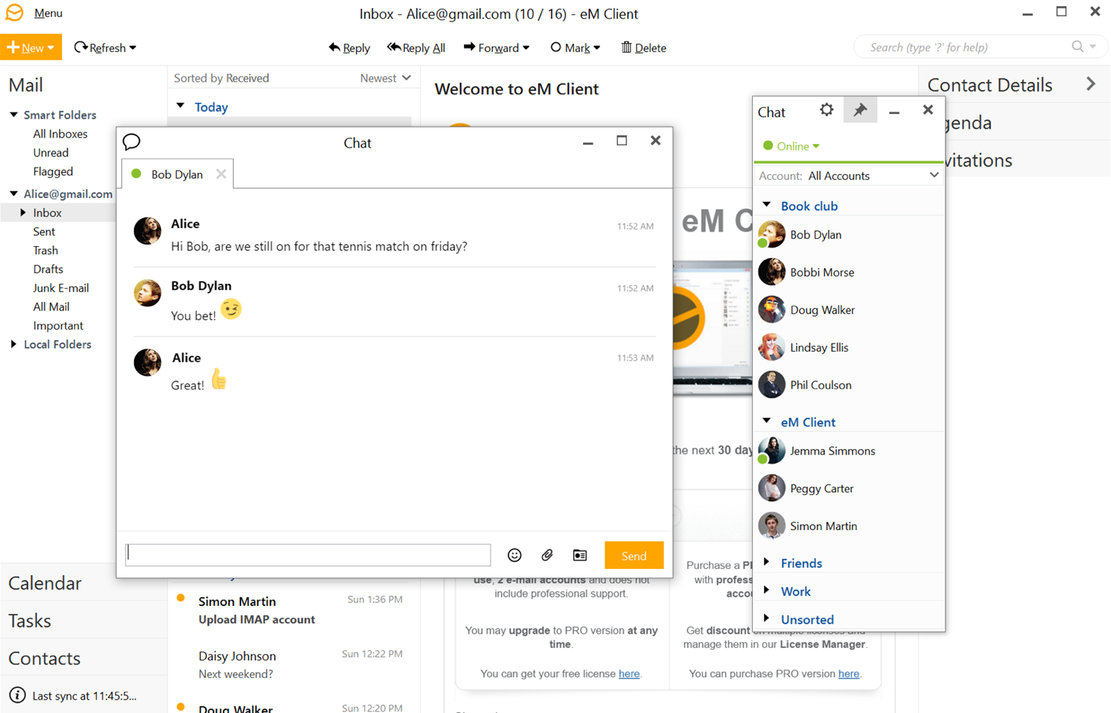Change Newest sort order dropdown
This screenshot has height=713, width=1111.
click(385, 78)
